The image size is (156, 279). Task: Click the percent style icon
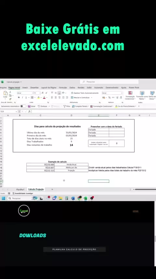[x=110, y=97]
